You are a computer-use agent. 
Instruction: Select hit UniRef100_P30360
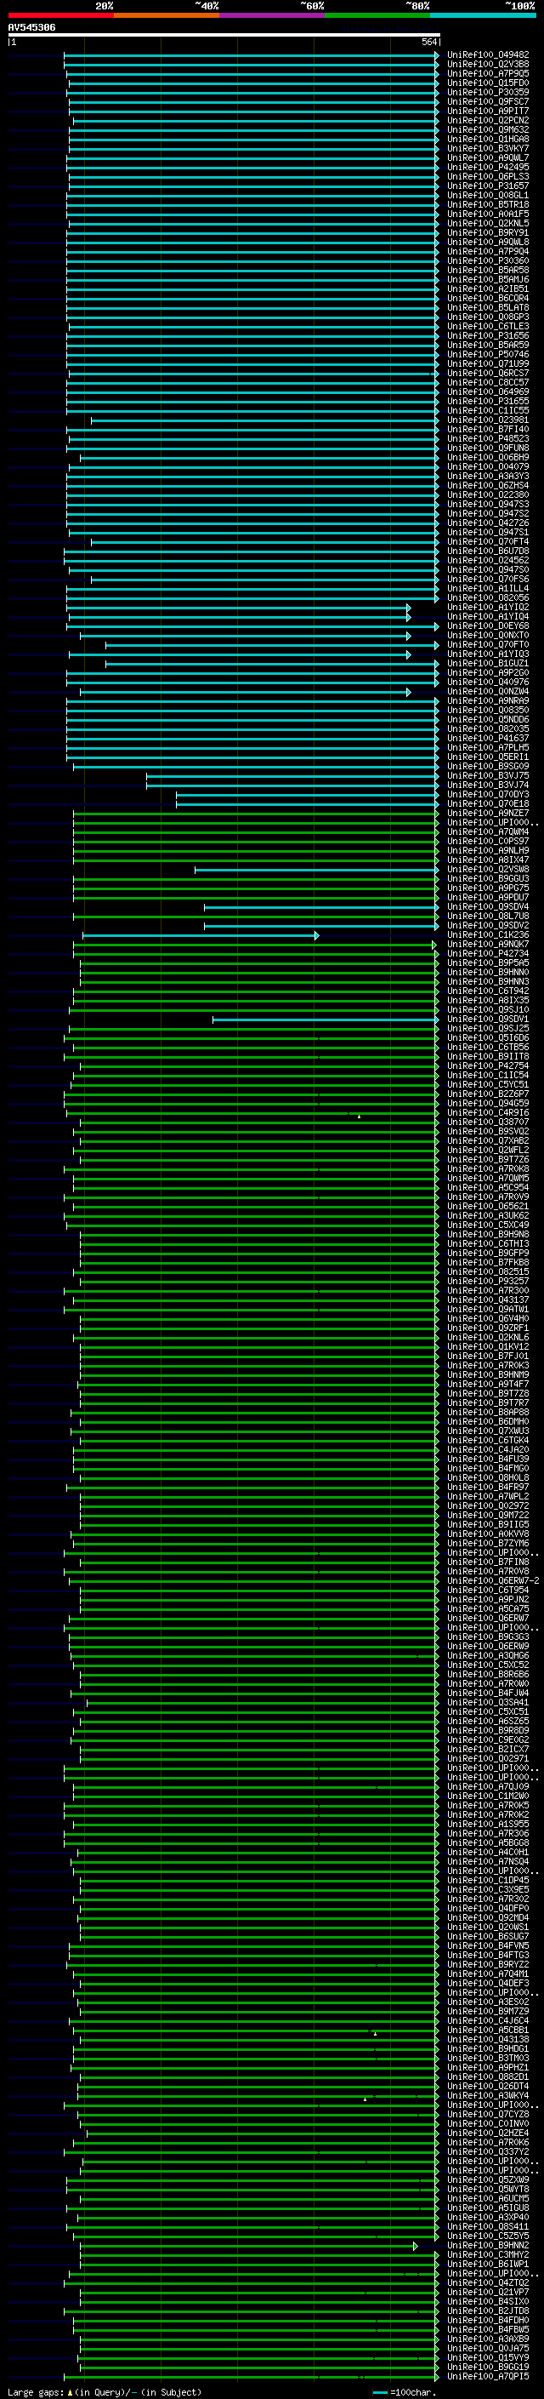point(487,260)
